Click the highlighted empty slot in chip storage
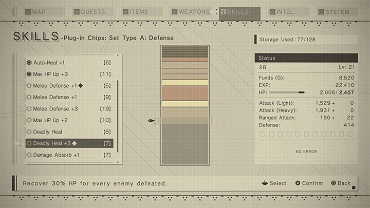370x208 pixels. 185,121
